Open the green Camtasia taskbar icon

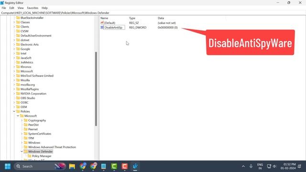(114, 166)
